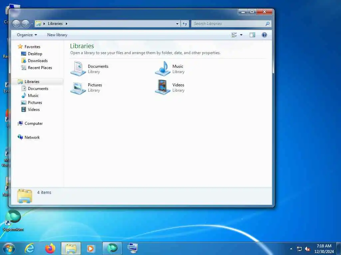Viewport: 341px width, 255px height.
Task: Toggle the preview pane
Action: pos(252,35)
